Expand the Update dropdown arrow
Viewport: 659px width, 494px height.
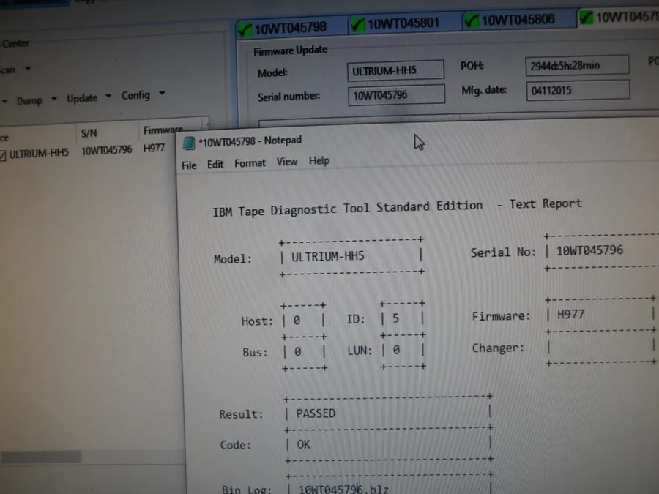108,96
